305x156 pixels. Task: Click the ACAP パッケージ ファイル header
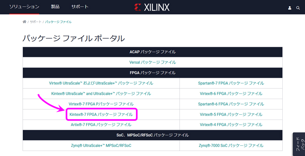(152, 52)
